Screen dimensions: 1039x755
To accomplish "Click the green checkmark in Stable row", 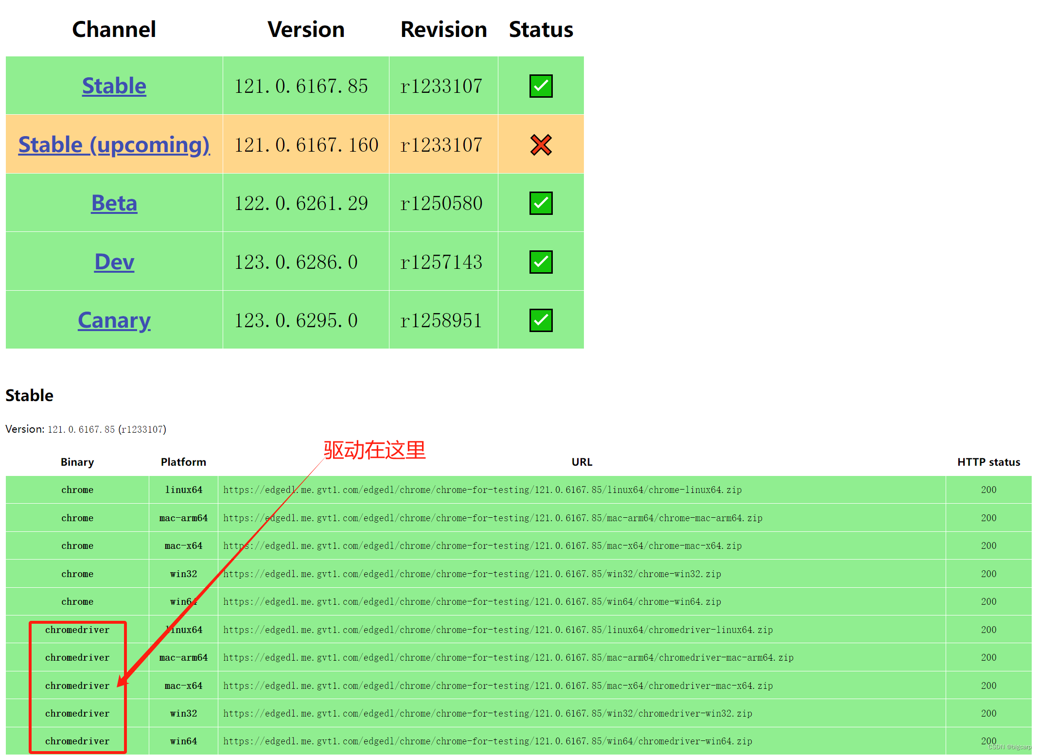I will point(541,86).
